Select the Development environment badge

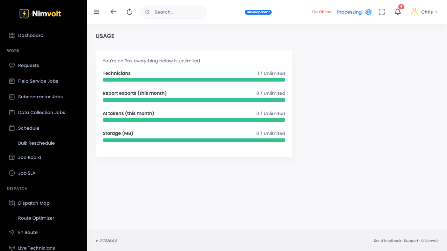(x=258, y=12)
